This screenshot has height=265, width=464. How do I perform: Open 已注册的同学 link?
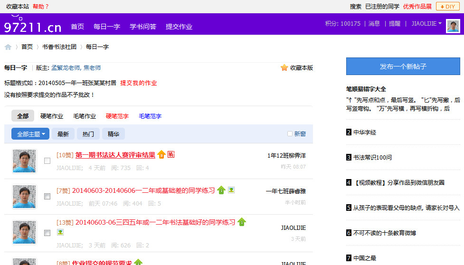[x=382, y=7]
